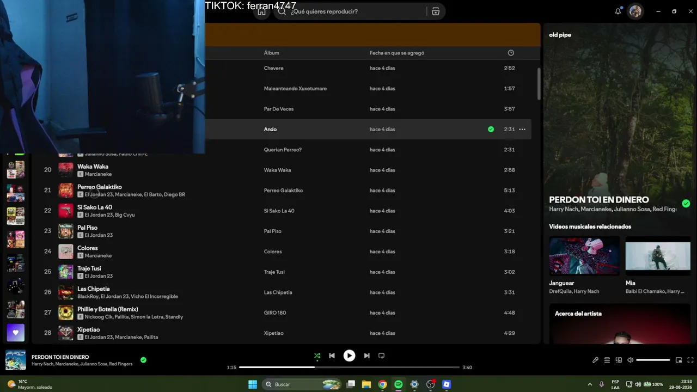Open the Windows Start menu
697x392 pixels.
(x=253, y=384)
